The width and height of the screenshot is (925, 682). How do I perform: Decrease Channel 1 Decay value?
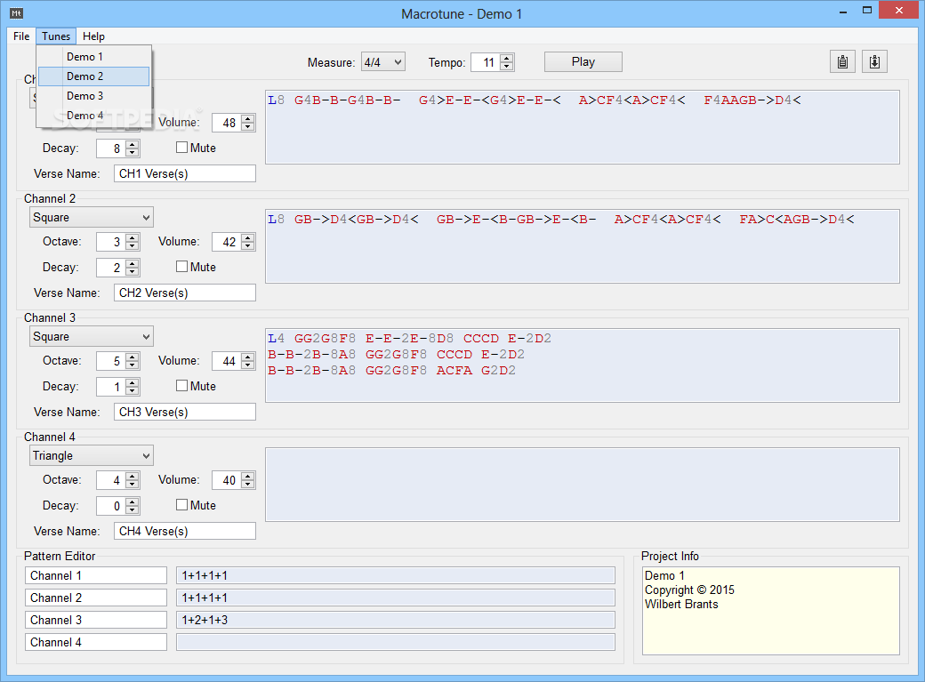tap(133, 153)
